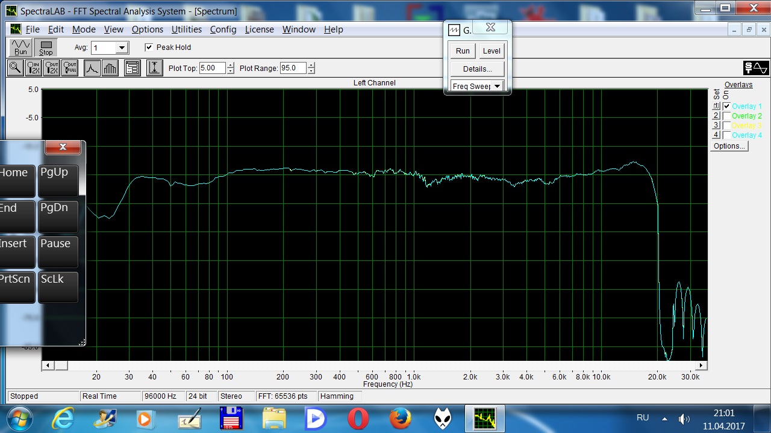Open the Config menu
Viewport: 771px width, 433px height.
pyautogui.click(x=223, y=29)
